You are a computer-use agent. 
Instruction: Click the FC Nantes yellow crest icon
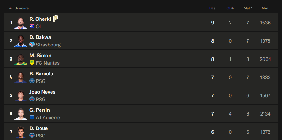coord(32,63)
